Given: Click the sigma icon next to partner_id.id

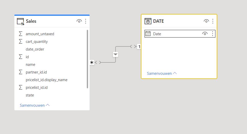Looking at the screenshot, I should [x=21, y=72].
